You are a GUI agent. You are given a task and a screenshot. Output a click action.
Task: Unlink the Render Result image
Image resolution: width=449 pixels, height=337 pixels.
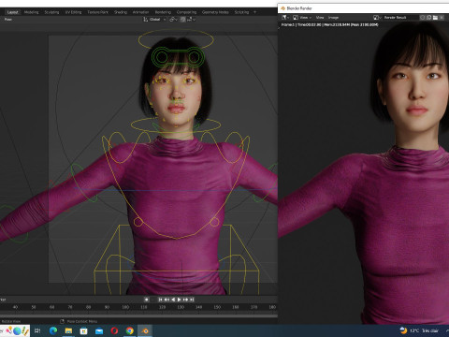(442, 18)
